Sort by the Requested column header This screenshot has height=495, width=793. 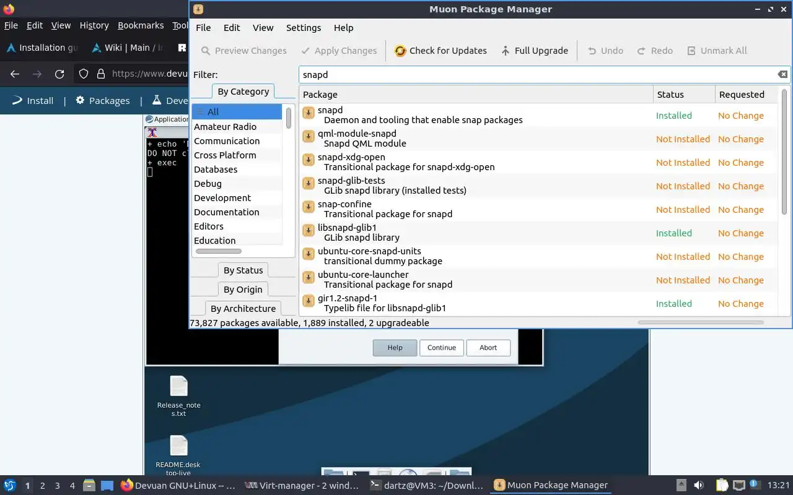click(x=746, y=95)
